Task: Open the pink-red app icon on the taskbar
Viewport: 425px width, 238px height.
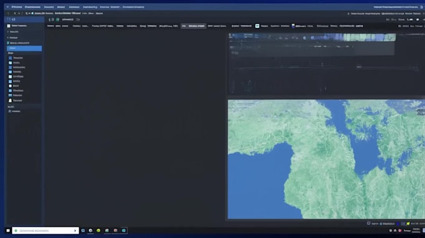Action: [116, 231]
